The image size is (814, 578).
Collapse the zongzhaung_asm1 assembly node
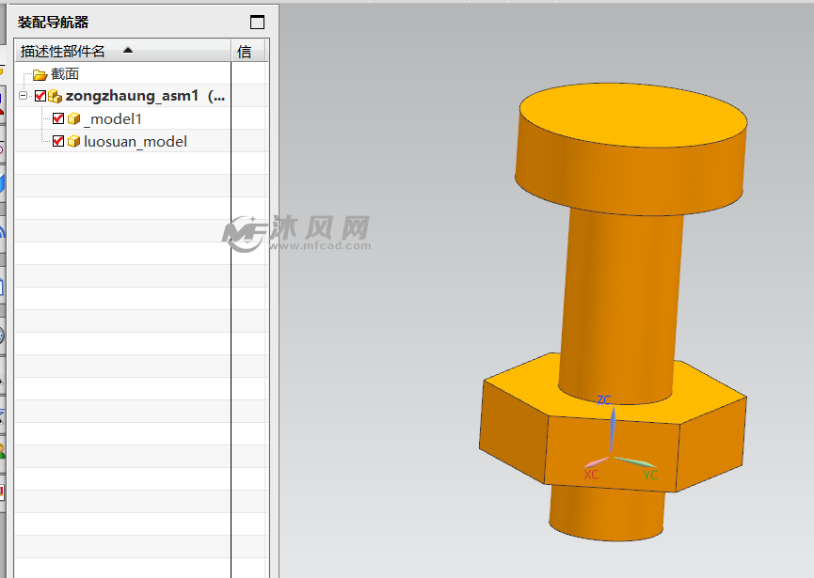pos(23,95)
